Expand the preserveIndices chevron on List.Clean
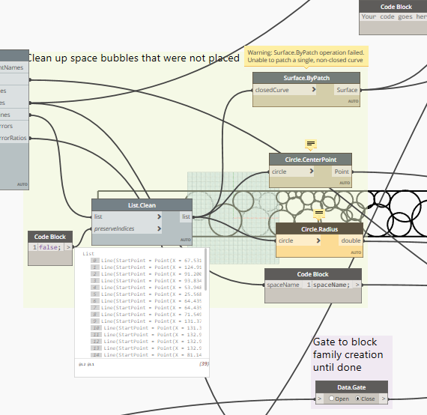The height and width of the screenshot is (415, 427). (x=160, y=228)
